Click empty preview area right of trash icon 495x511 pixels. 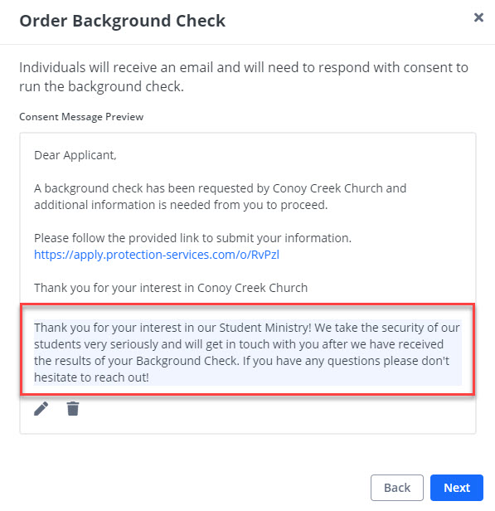[x=277, y=414]
